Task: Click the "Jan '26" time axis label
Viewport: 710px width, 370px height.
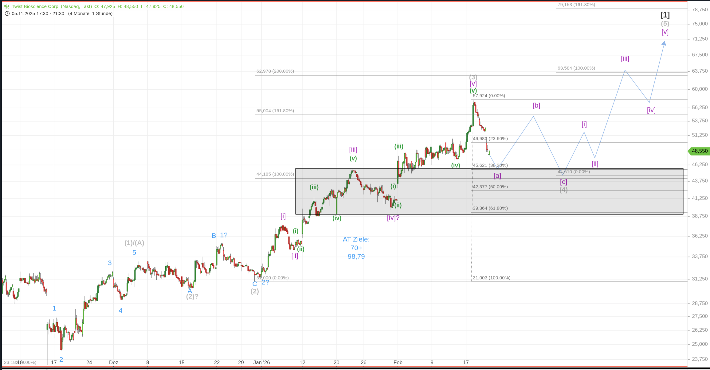Action: point(261,362)
